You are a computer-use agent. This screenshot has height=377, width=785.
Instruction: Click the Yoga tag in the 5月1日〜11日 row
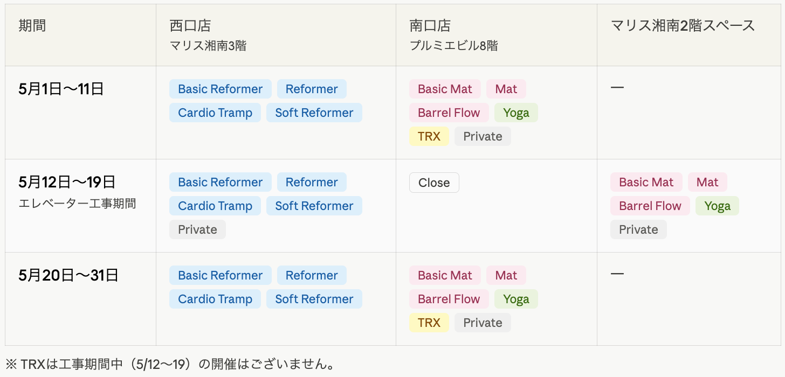[515, 113]
